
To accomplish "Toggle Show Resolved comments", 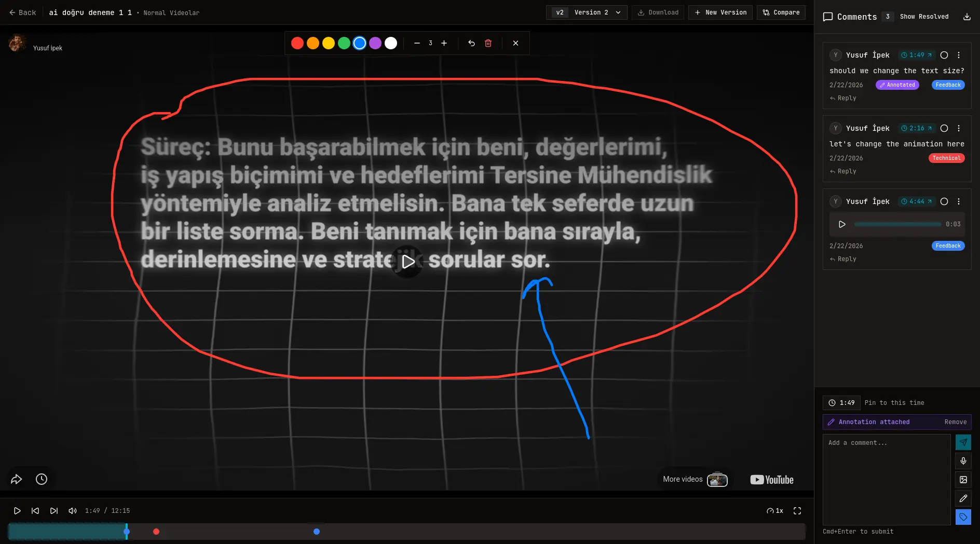I will point(924,17).
